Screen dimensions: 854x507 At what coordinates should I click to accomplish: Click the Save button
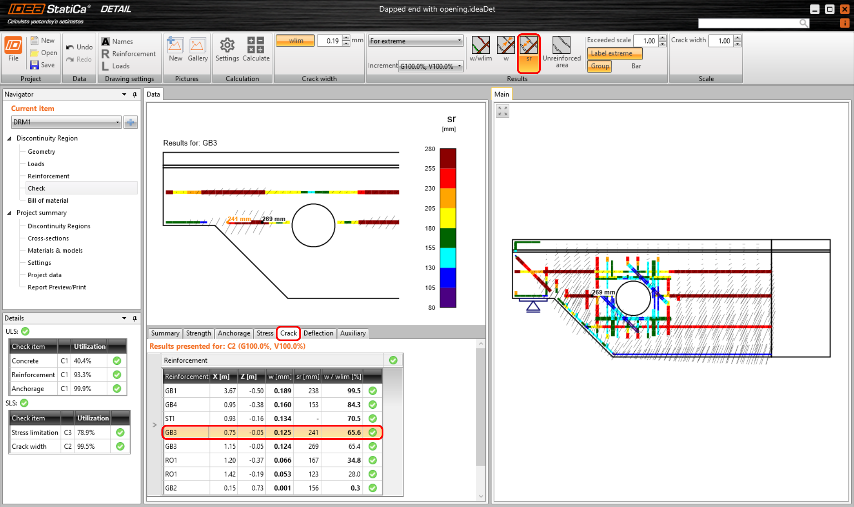pyautogui.click(x=43, y=65)
